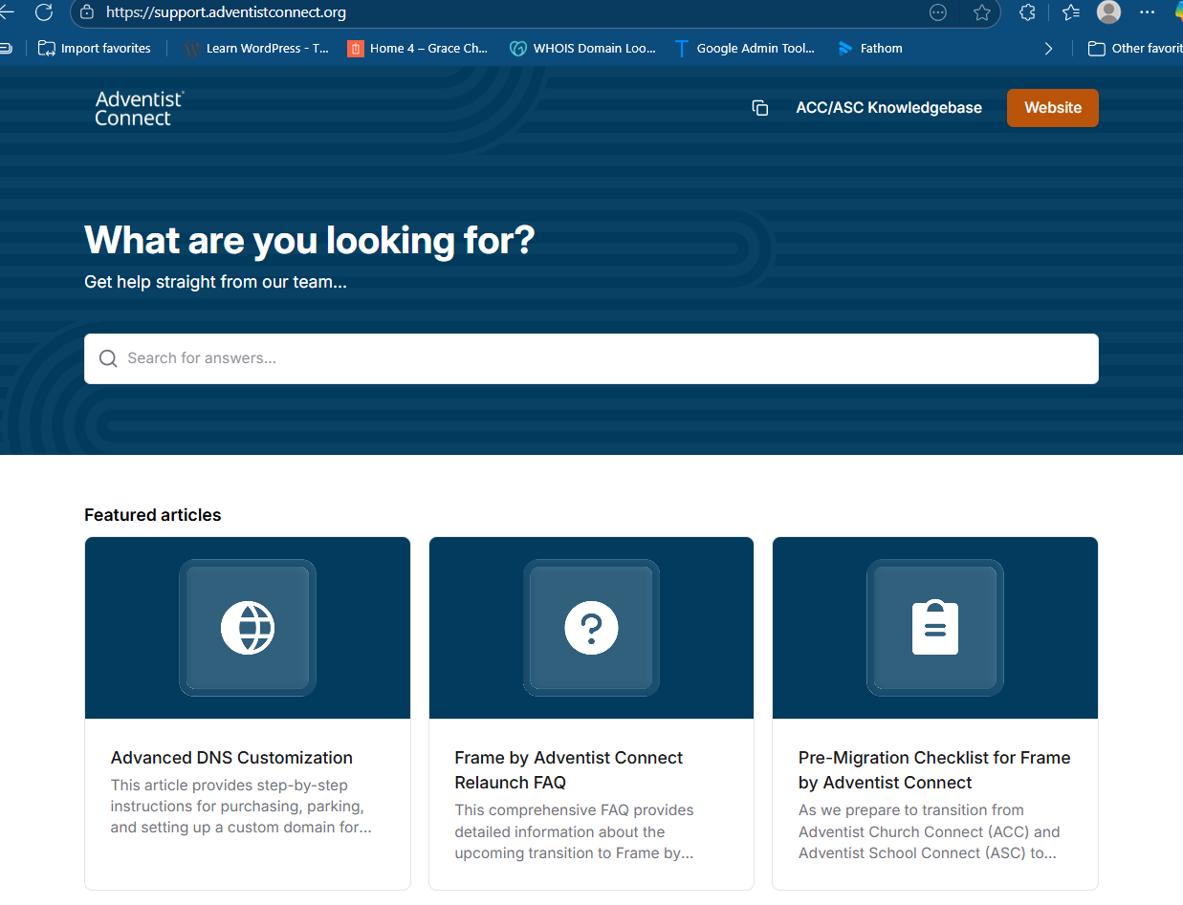The image size is (1183, 905).
Task: Open the favorites list icon near the profile
Action: click(x=1070, y=13)
